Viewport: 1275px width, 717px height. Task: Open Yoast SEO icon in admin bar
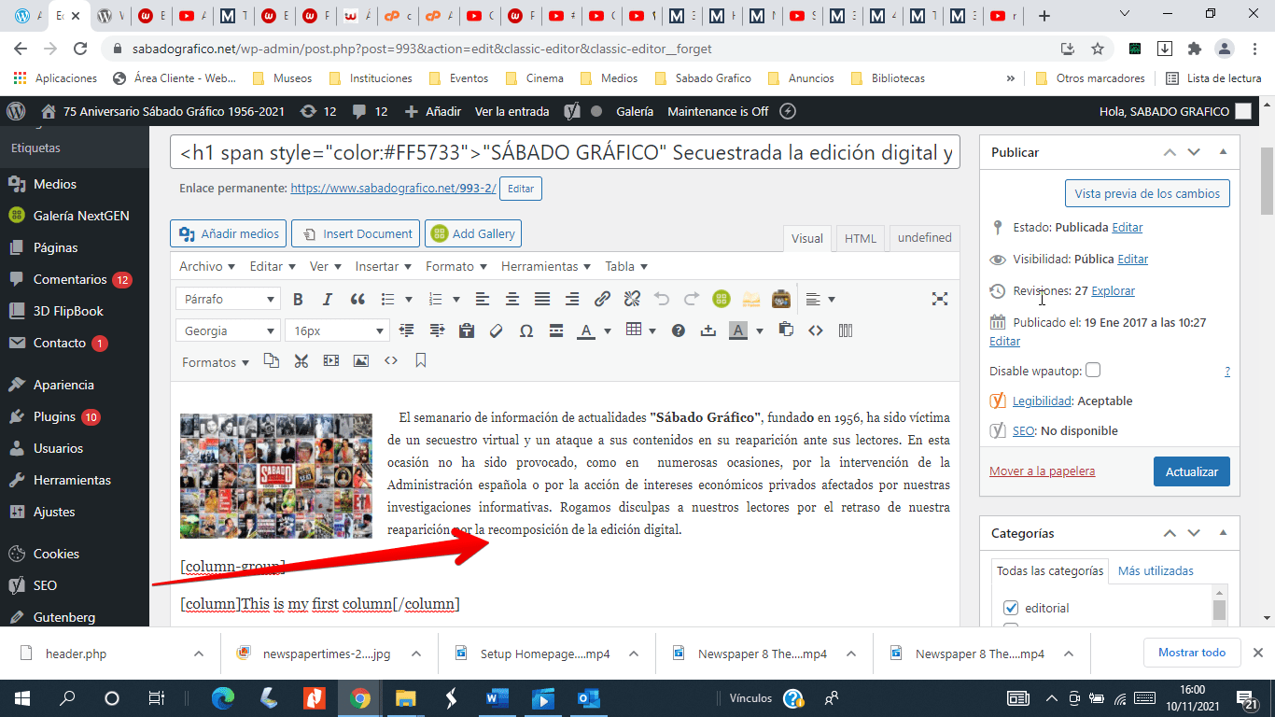coord(572,111)
